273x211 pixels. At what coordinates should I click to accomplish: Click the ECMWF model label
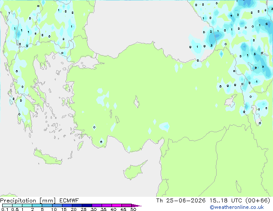click(69, 201)
